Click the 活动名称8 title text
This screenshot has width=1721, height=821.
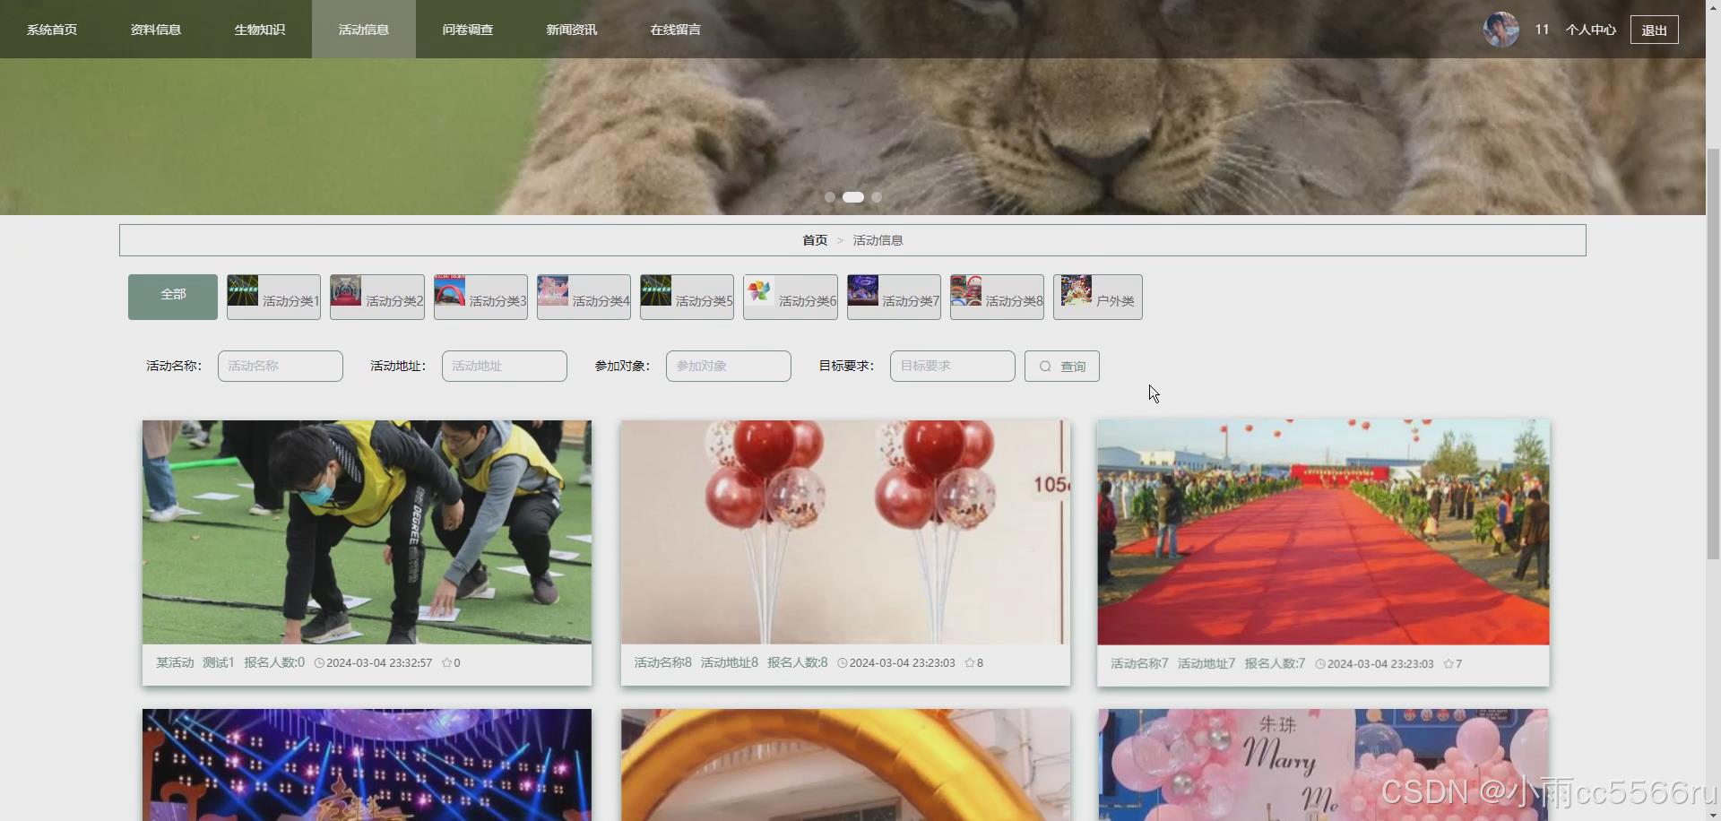(x=663, y=663)
